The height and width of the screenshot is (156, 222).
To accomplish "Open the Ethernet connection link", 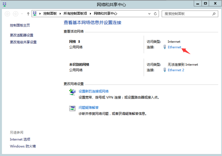I will [174, 47].
